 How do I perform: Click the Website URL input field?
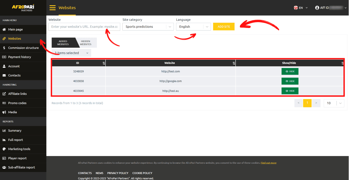(x=84, y=27)
